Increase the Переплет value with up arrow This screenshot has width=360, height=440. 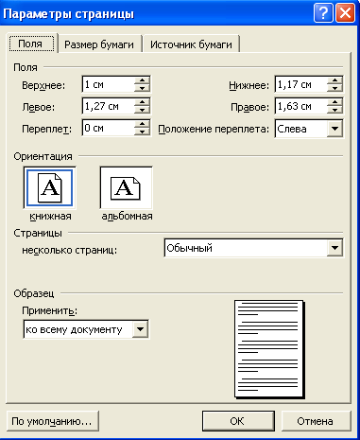[x=142, y=124]
